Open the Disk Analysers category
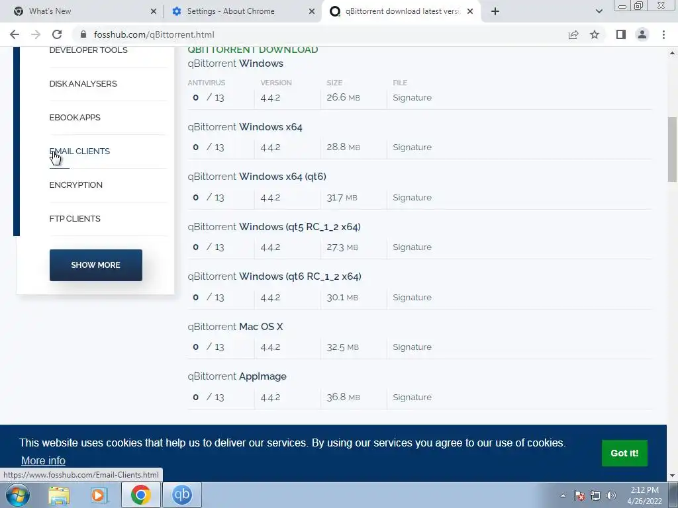Viewport: 678px width, 508px height. coord(83,84)
